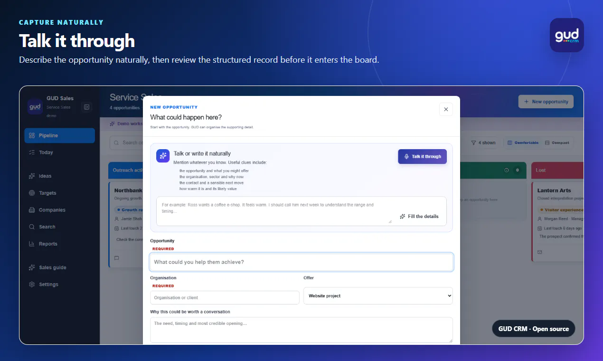The height and width of the screenshot is (361, 603).
Task: Click the info circle icon in the green column header
Action: [x=507, y=170]
